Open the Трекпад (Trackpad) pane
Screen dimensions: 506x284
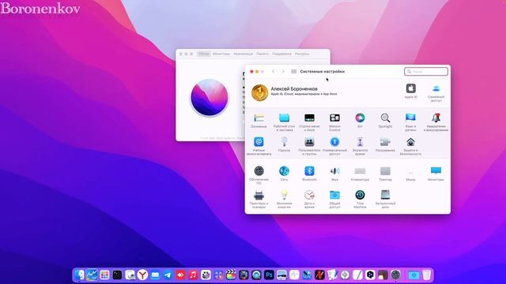tap(385, 171)
